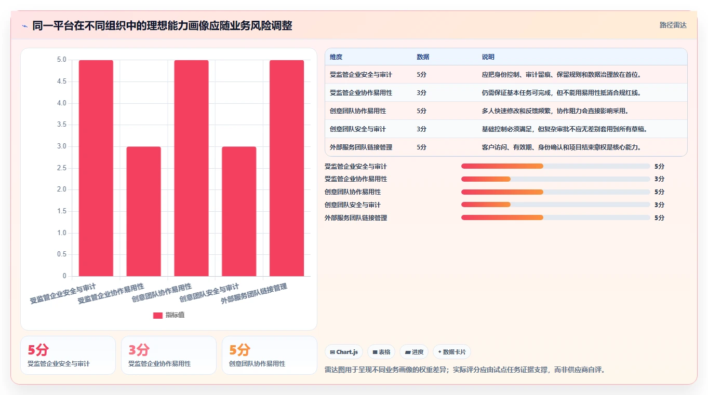Click the 路径雷达 label in header
Screen dimensions: 708x395
coord(673,25)
